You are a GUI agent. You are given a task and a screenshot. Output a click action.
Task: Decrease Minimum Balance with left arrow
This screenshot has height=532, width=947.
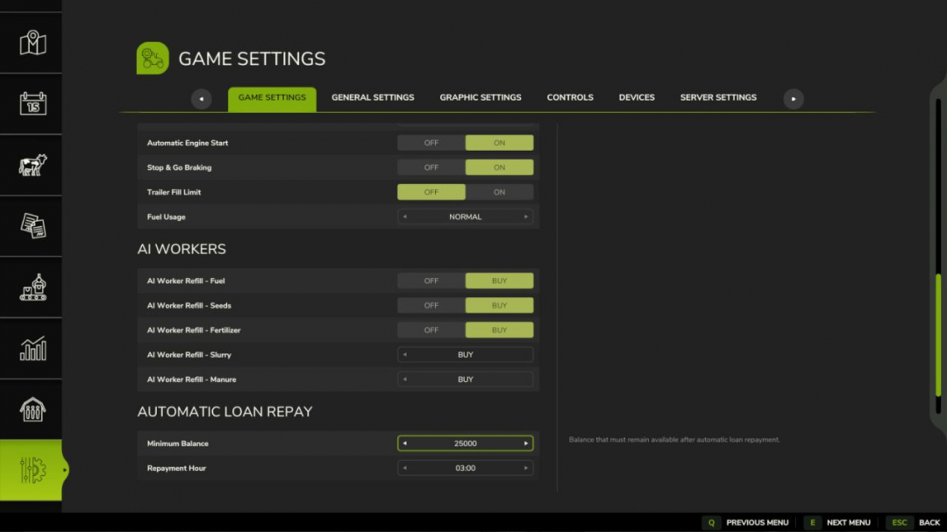[404, 443]
